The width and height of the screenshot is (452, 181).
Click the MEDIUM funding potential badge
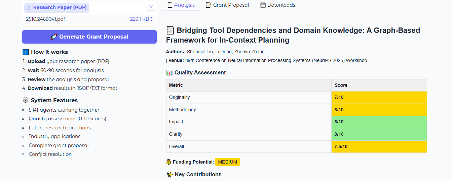point(227,162)
